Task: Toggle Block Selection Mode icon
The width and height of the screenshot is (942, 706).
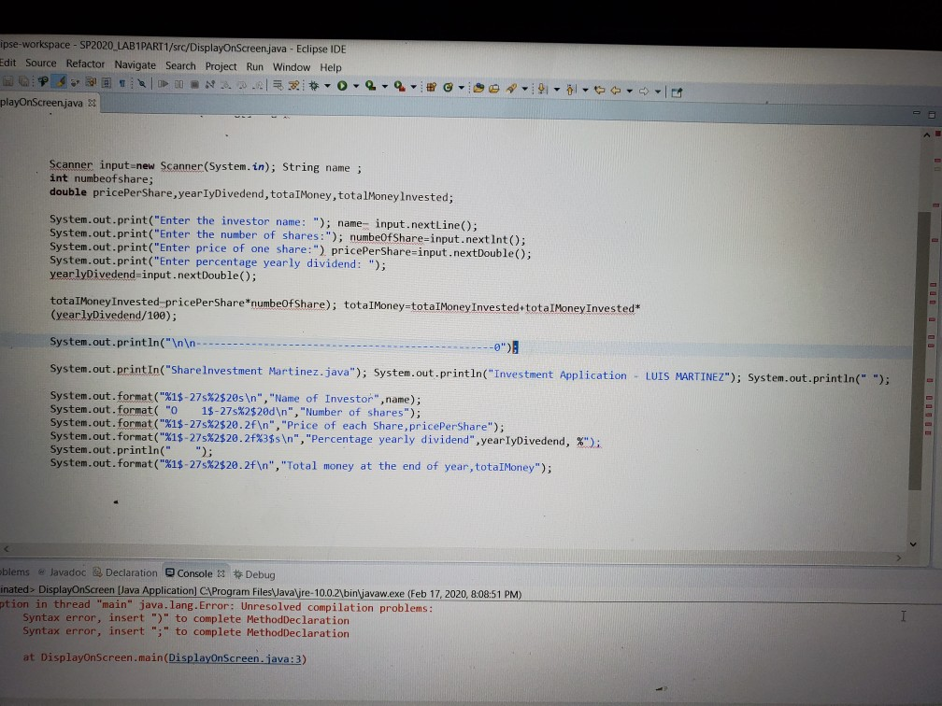Action: coord(107,83)
